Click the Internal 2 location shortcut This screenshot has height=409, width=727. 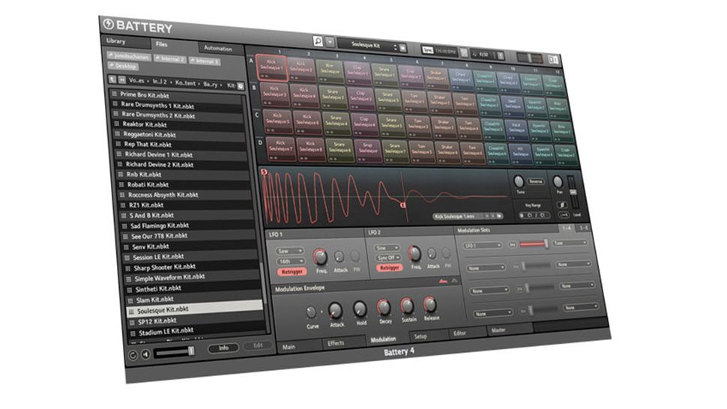pos(170,59)
